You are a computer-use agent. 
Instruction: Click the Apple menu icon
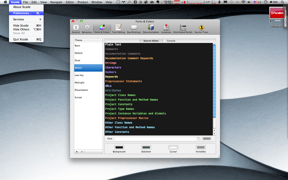5,2
